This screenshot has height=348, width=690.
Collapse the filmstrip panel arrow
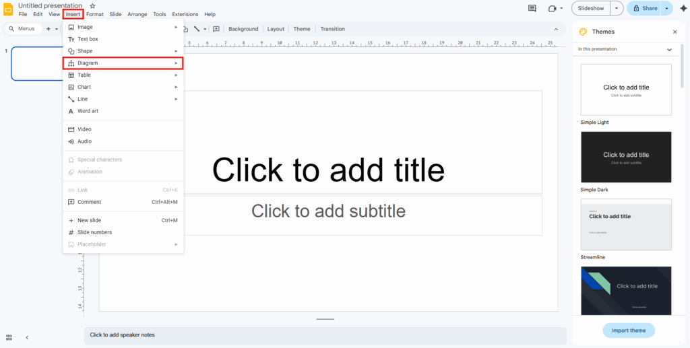click(27, 337)
